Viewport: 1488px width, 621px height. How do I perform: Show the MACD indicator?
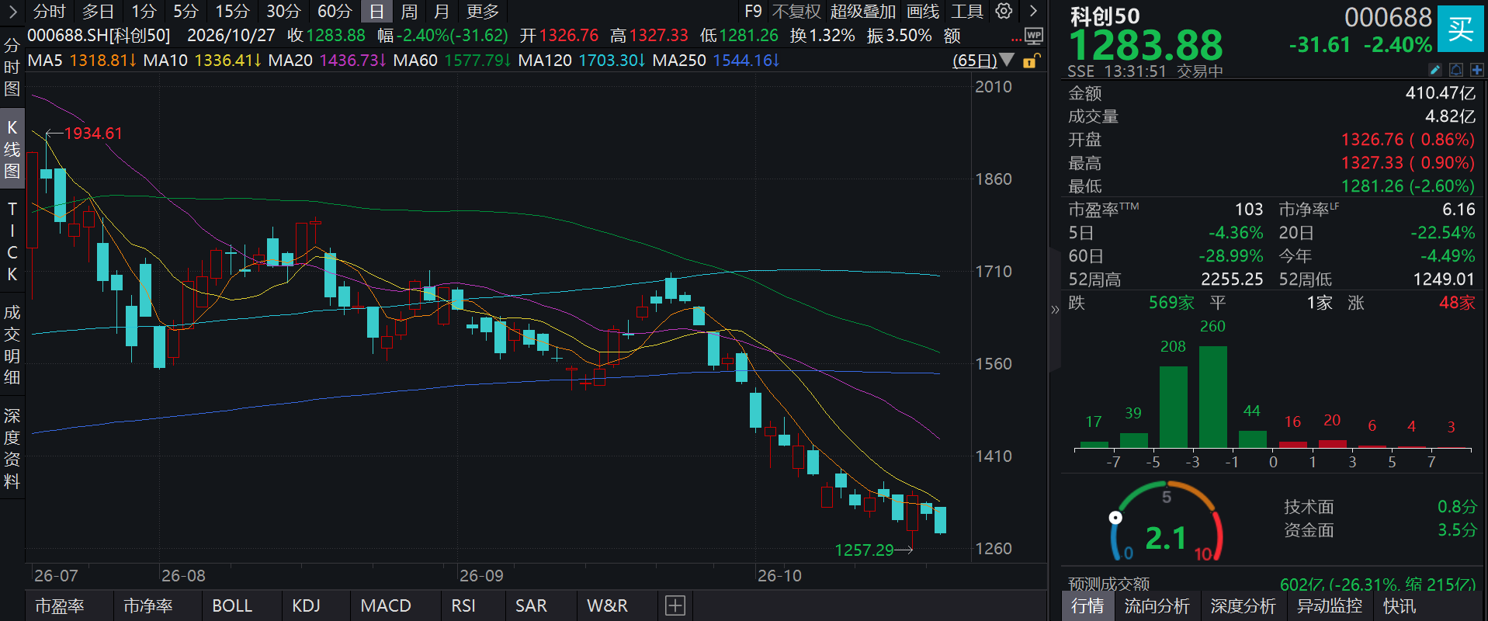pyautogui.click(x=386, y=605)
